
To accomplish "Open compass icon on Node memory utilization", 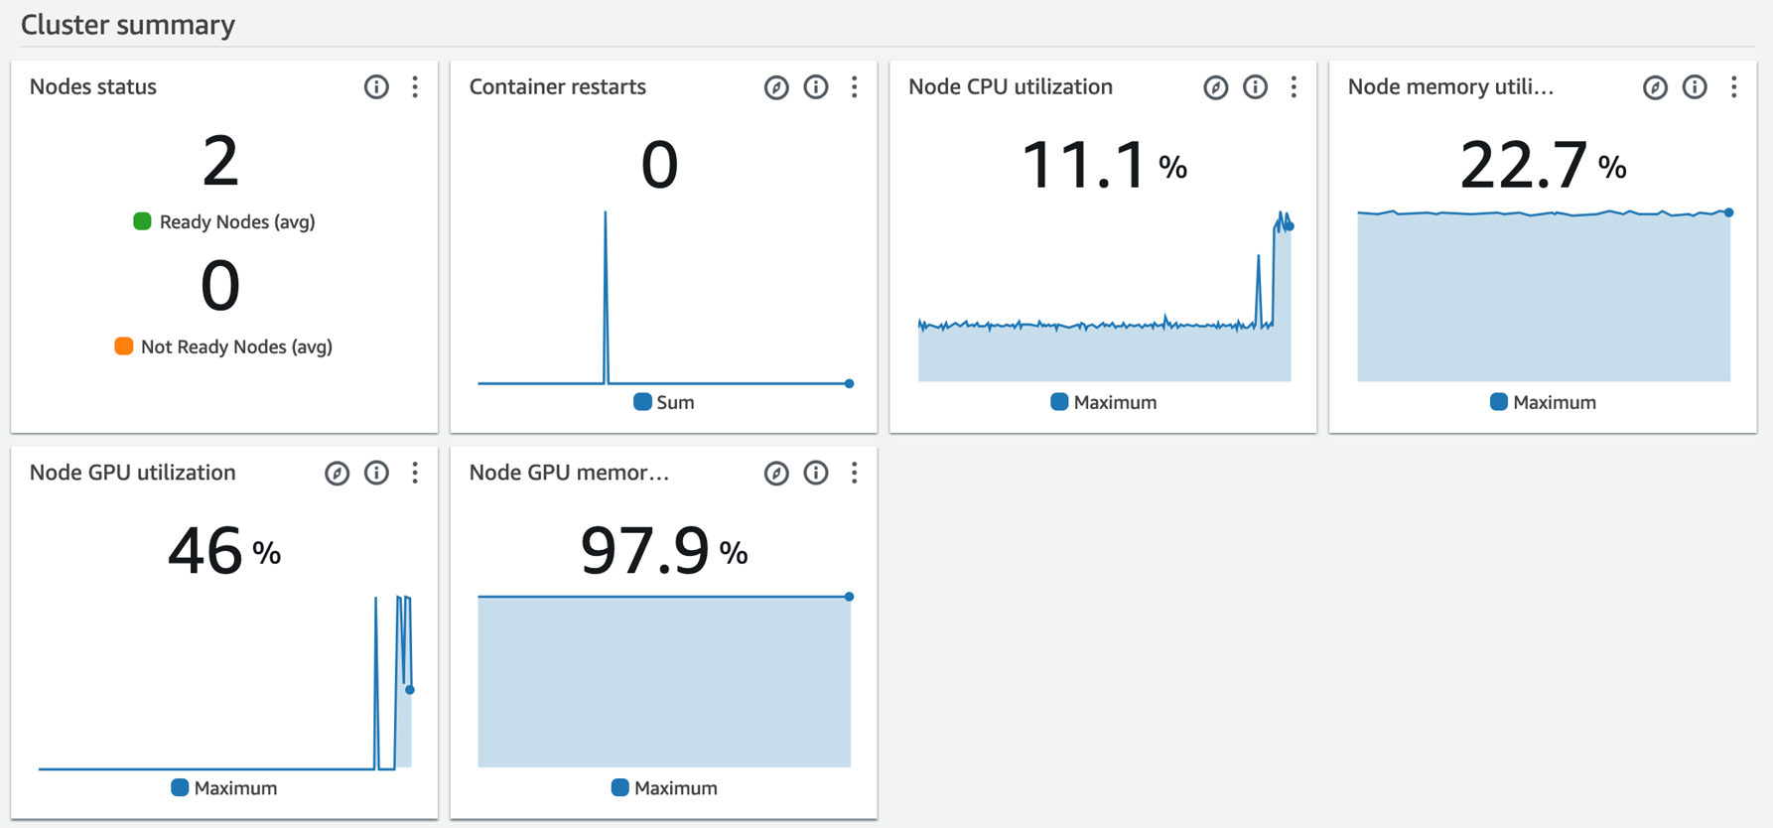I will click(1655, 87).
